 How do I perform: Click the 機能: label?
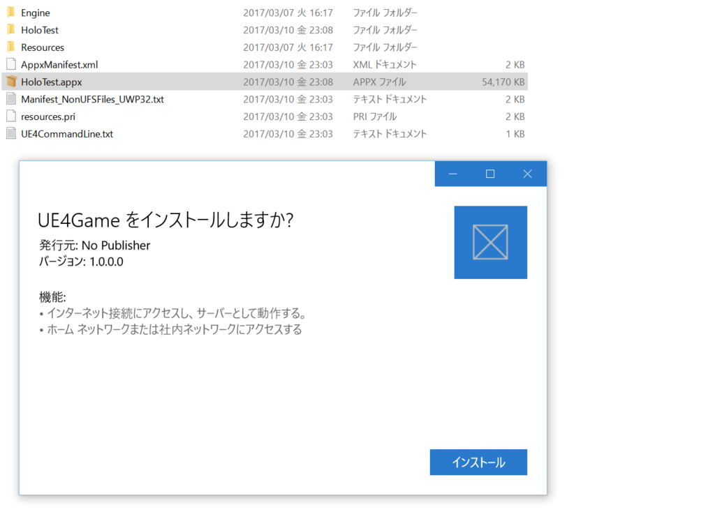(52, 297)
